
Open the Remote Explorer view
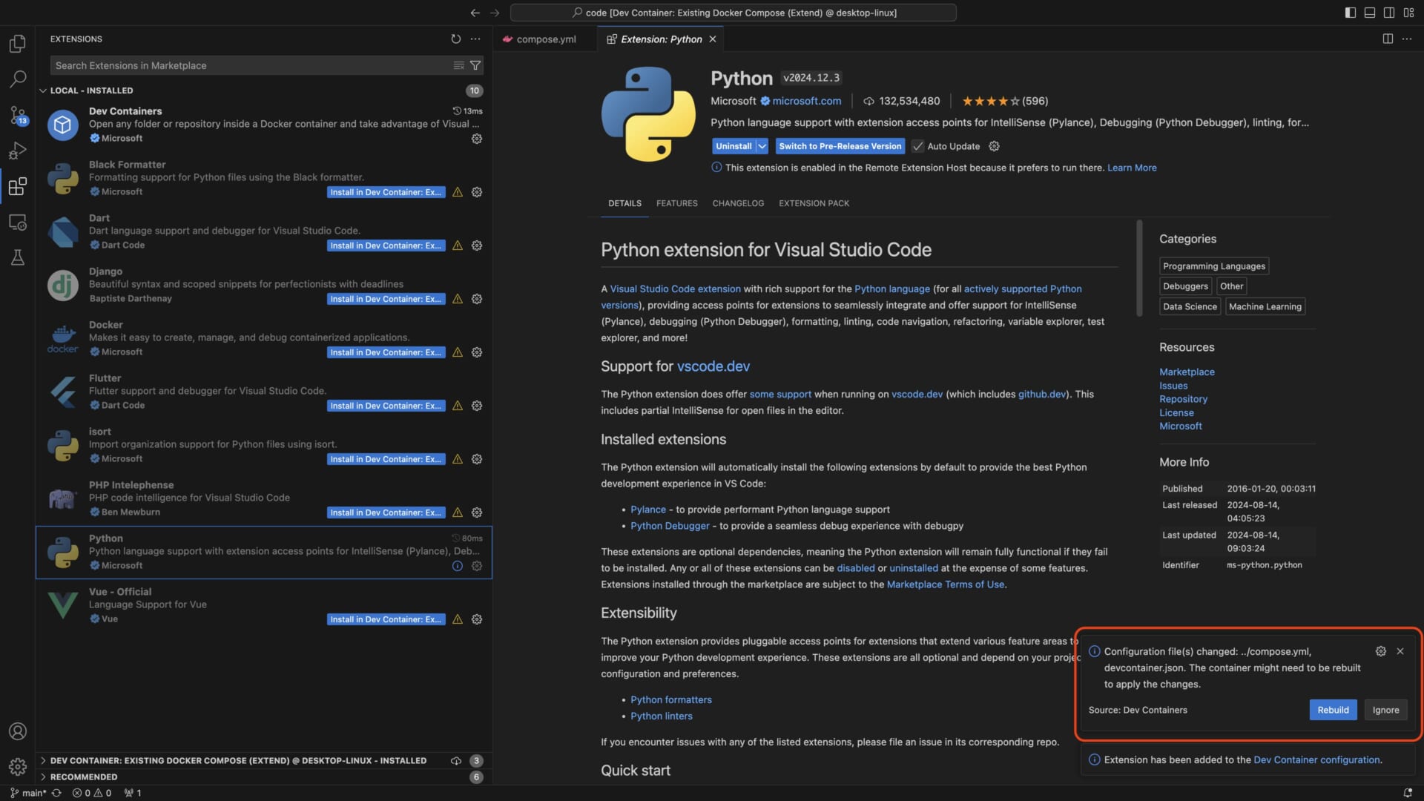tap(17, 222)
